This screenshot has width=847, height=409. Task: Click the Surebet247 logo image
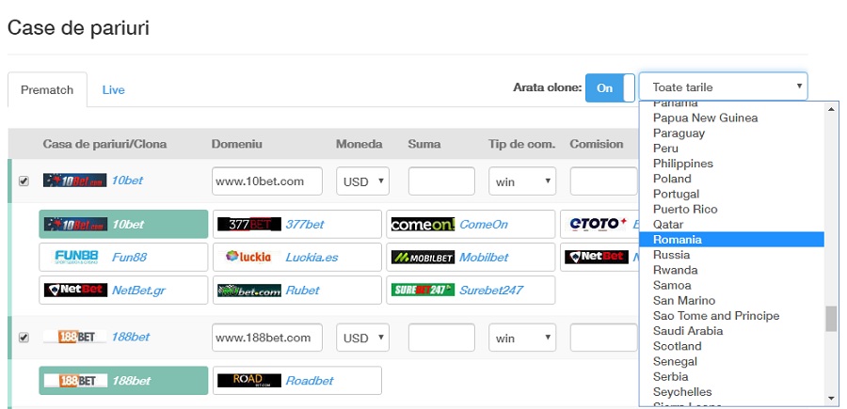pyautogui.click(x=423, y=290)
